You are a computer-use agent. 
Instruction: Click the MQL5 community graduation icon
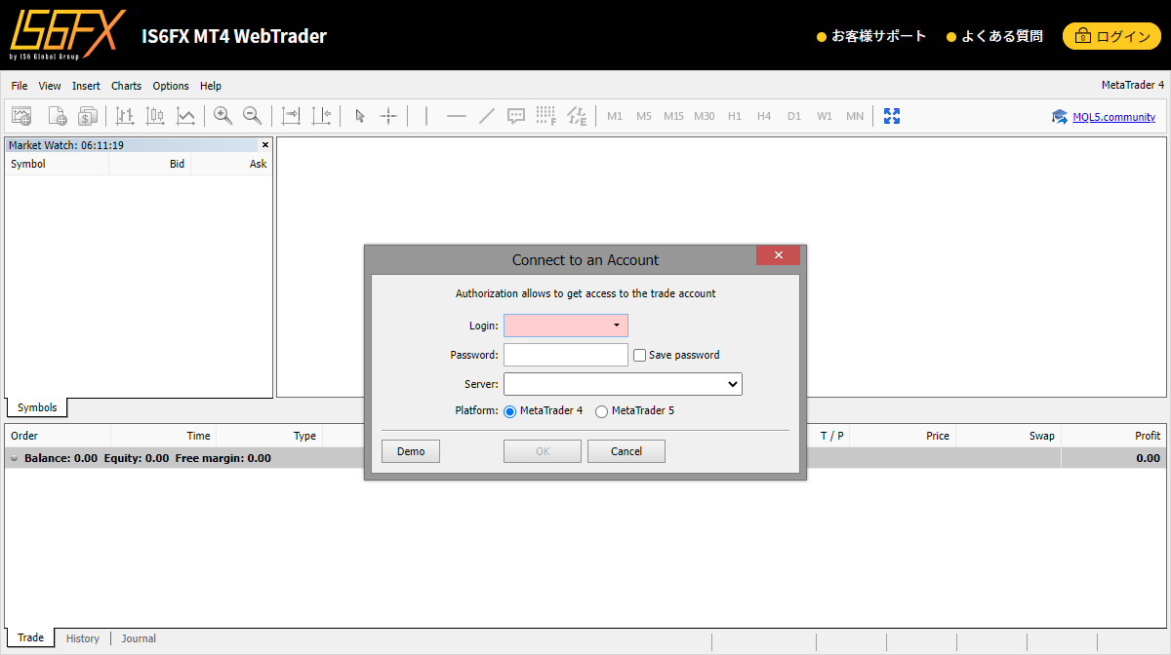pyautogui.click(x=1060, y=117)
